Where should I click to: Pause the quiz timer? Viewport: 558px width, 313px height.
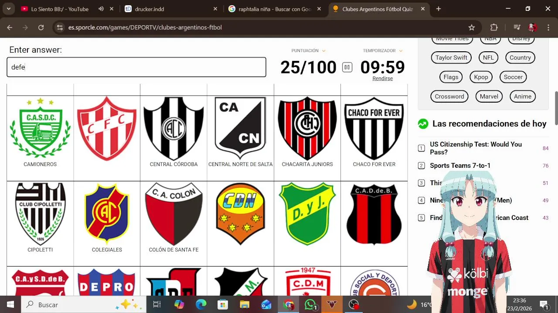tap(347, 67)
